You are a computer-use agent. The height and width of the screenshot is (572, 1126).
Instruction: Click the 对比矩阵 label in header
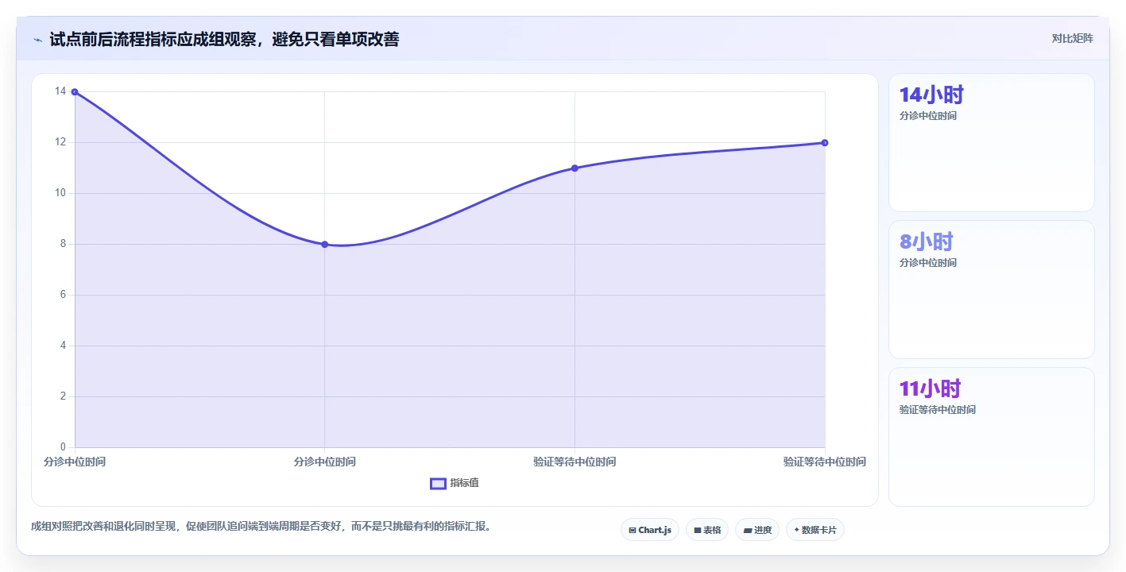pos(1072,38)
